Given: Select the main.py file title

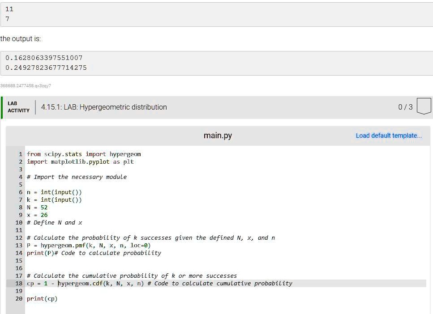Looking at the screenshot, I should tap(218, 136).
